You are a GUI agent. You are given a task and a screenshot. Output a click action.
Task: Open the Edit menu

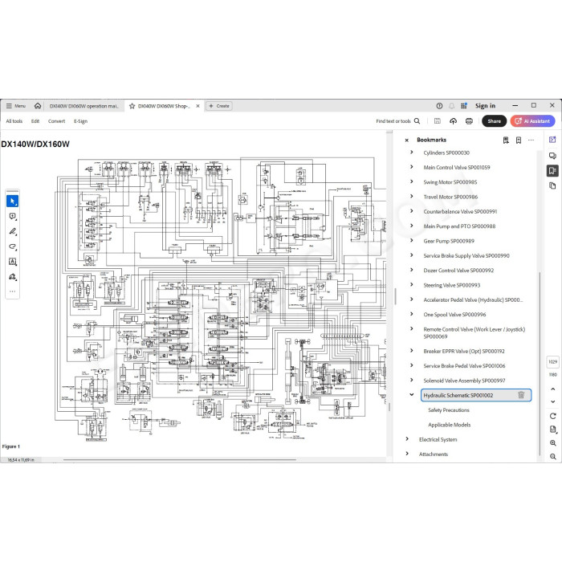point(35,121)
